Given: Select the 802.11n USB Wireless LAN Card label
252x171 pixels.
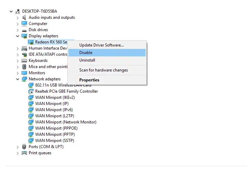Looking at the screenshot, I should coord(63,85).
